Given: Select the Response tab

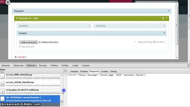Looking at the screenshot, I should (x=94, y=71).
